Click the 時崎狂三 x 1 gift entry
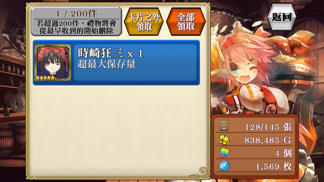The height and width of the screenshot is (182, 324). point(116,63)
